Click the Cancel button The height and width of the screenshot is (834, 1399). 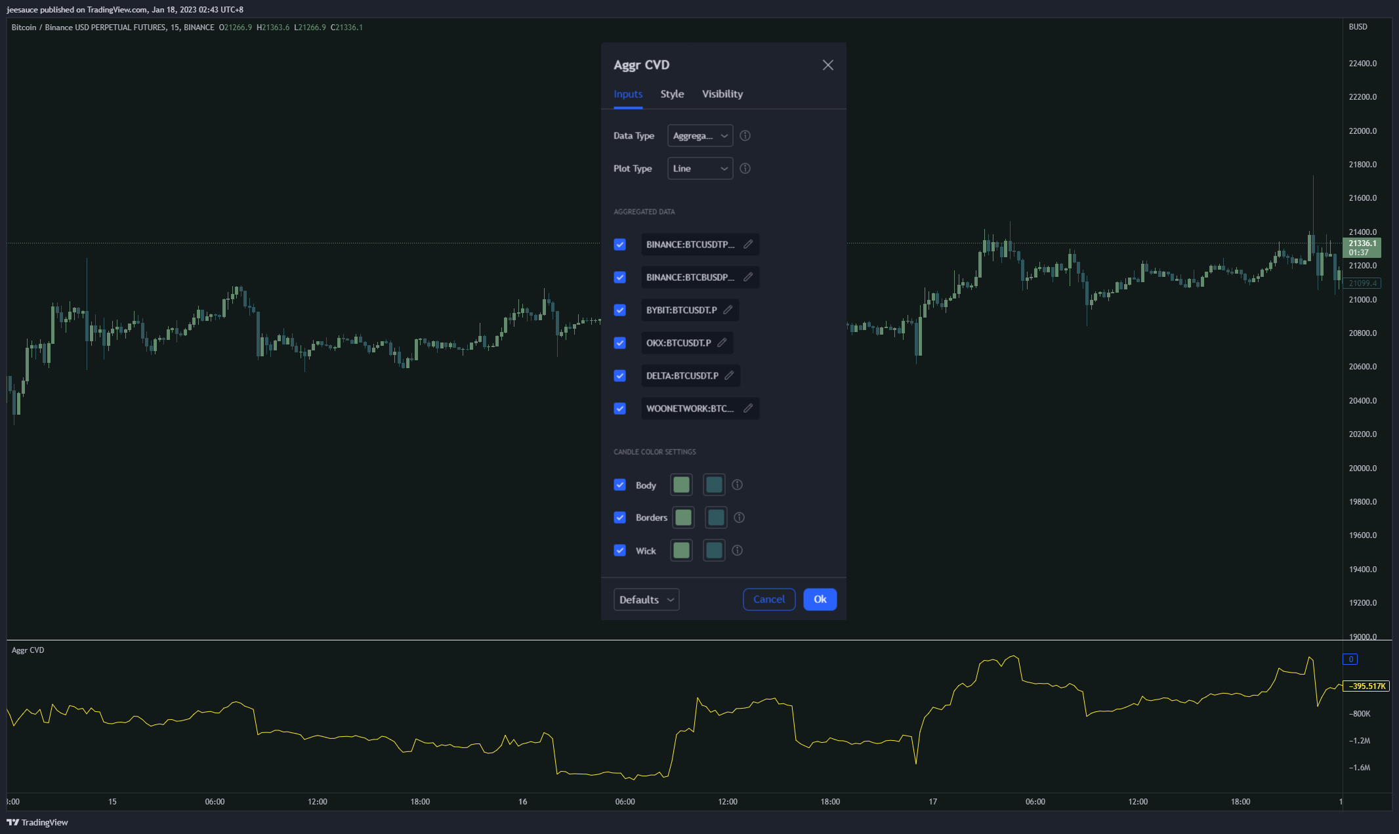769,600
